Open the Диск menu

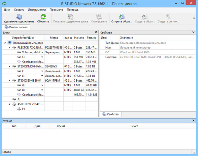pos(7,10)
